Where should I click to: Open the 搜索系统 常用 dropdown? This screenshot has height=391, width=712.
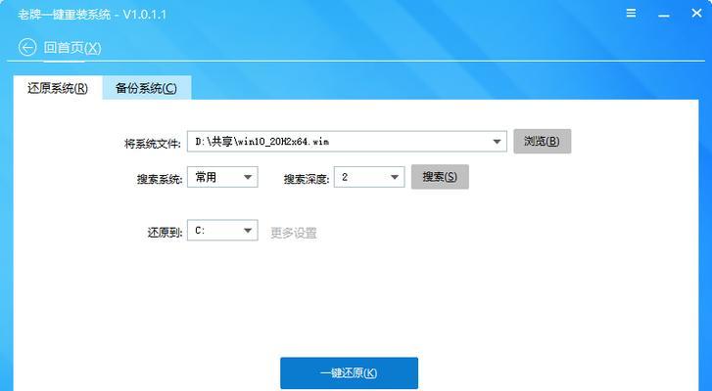click(x=222, y=177)
